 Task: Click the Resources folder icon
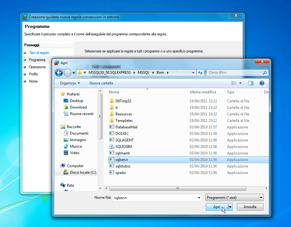coord(111,114)
